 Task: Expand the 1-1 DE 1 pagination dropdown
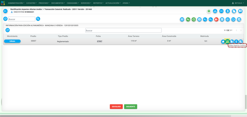pos(228,30)
